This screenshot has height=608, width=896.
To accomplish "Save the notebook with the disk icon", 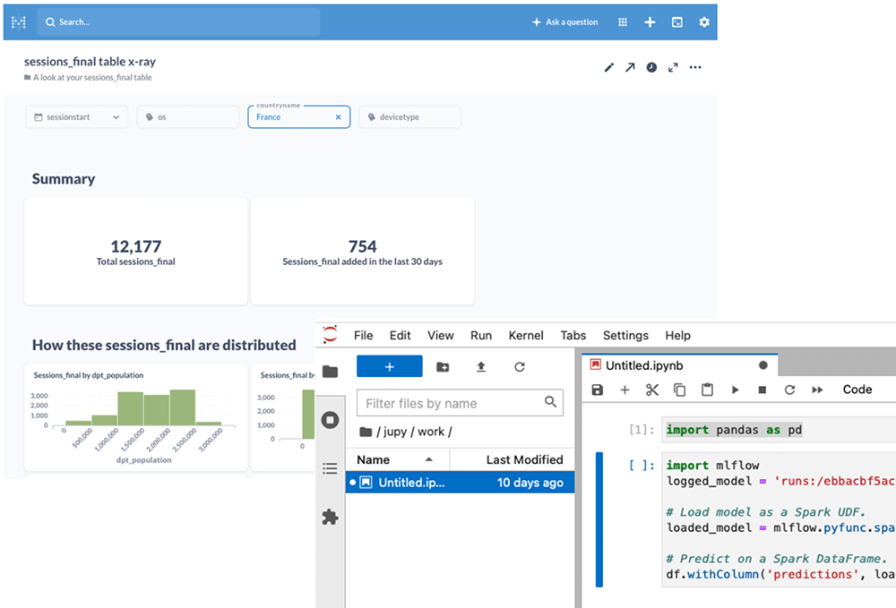I will pos(598,390).
